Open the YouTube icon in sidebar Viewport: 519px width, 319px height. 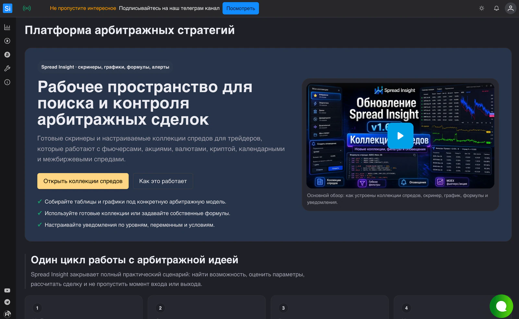pos(7,290)
